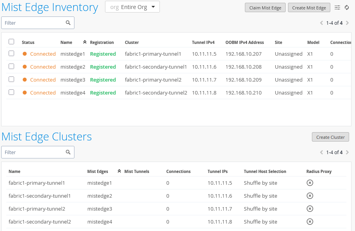Image resolution: width=355 pixels, height=231 pixels.
Task: Go to previous page of the Inventory list
Action: point(322,23)
